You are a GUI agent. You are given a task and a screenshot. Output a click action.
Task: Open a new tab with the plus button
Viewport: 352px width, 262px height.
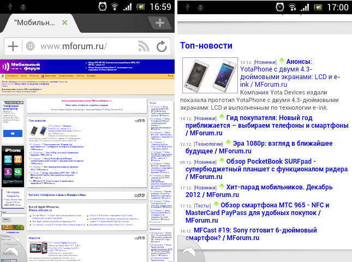point(159,23)
